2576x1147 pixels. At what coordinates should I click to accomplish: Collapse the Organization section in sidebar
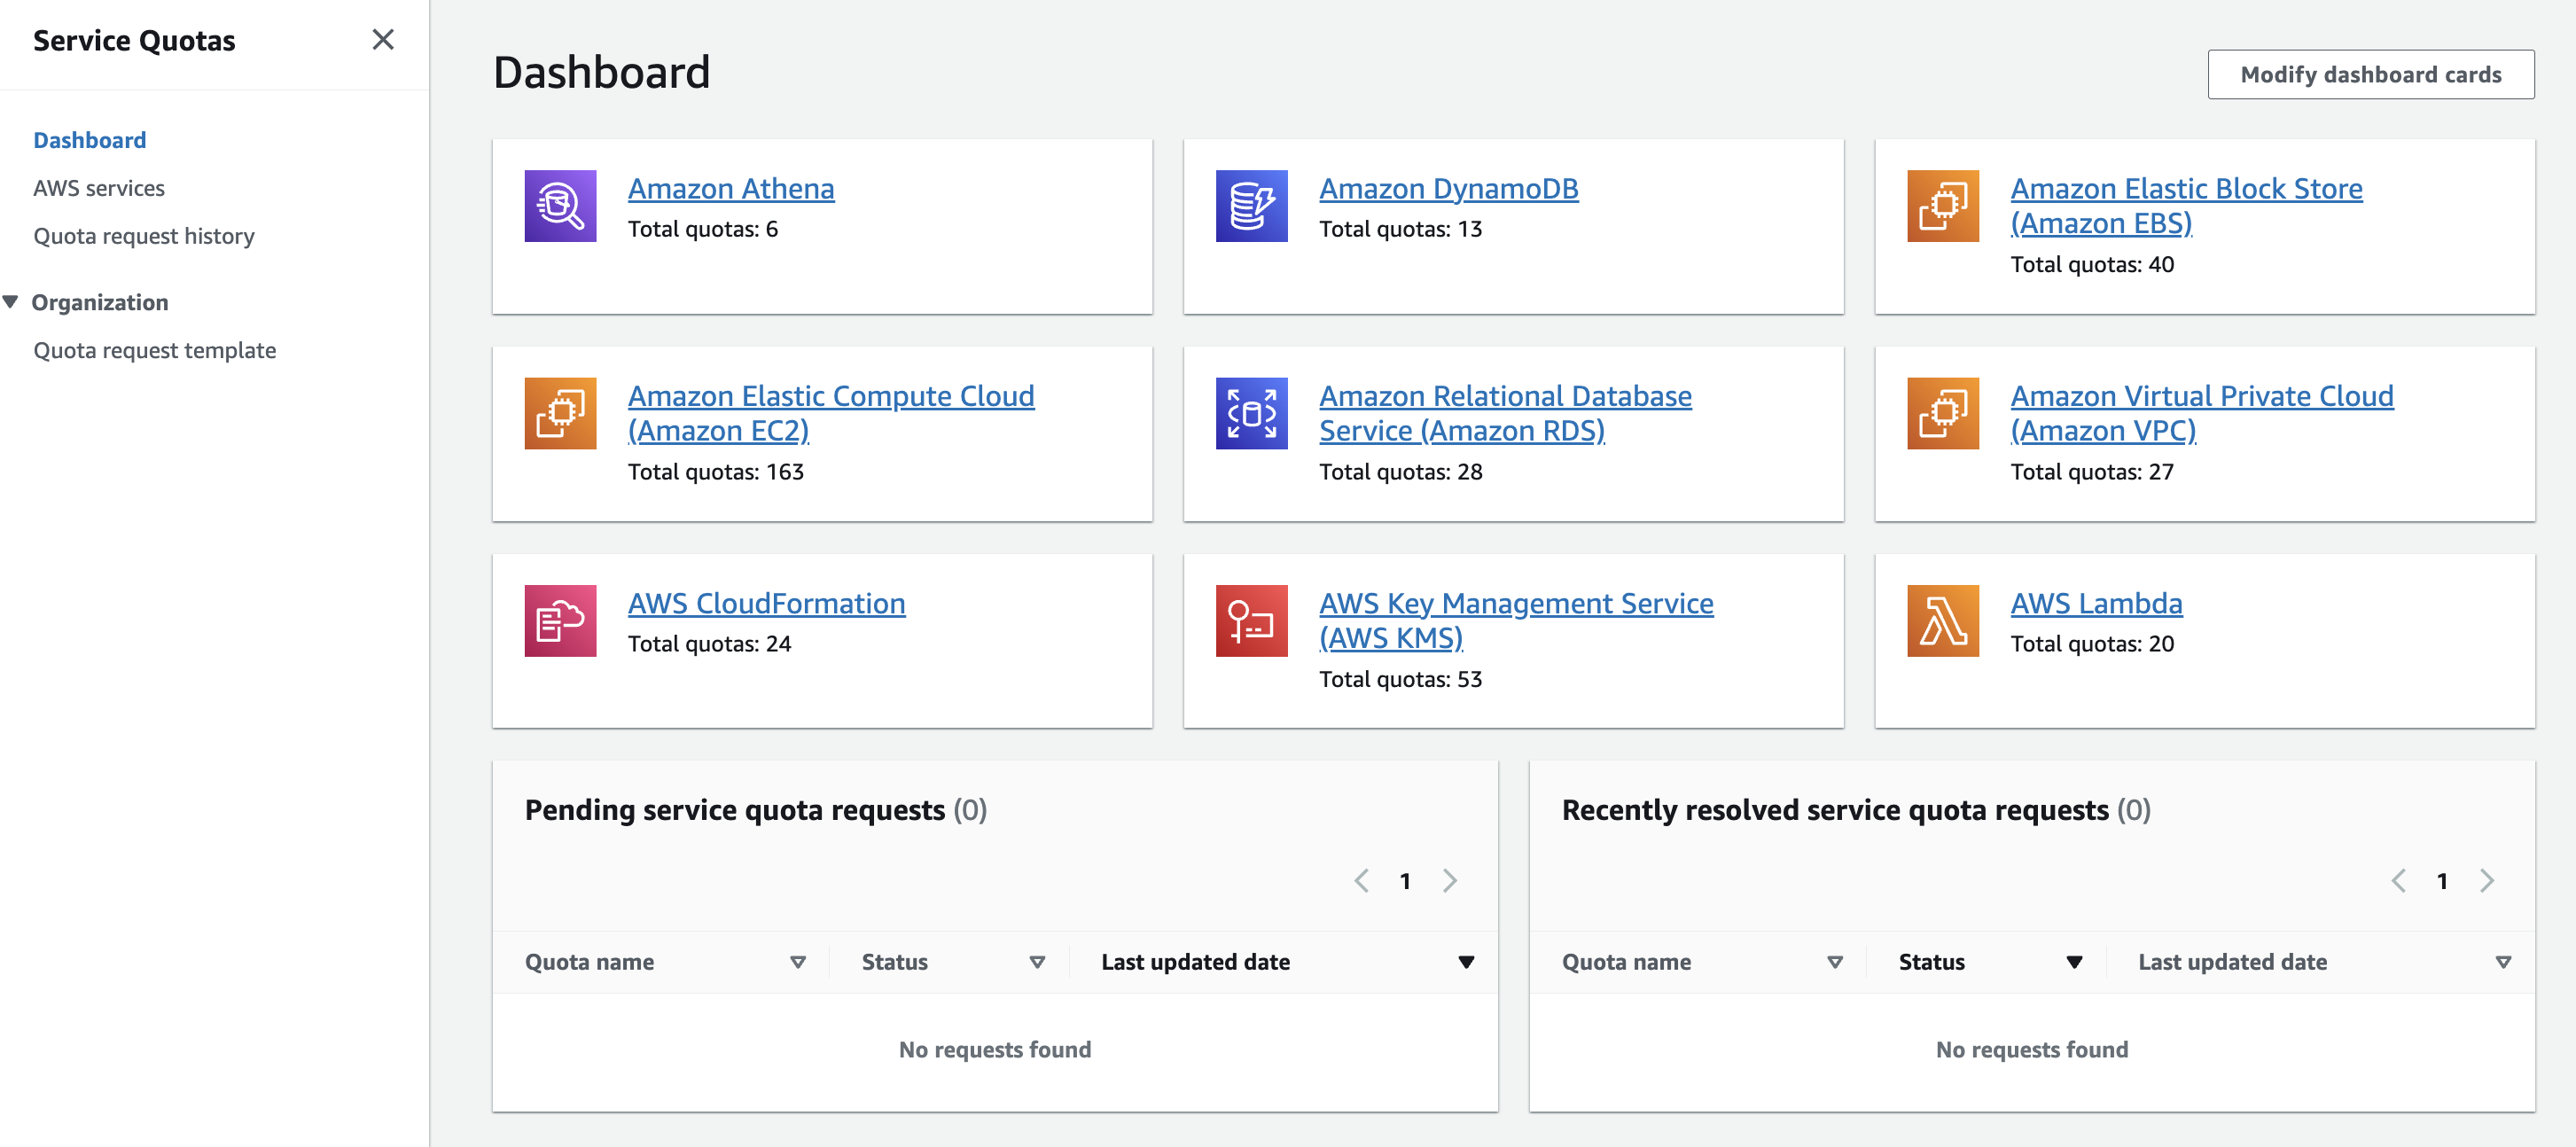[11, 301]
